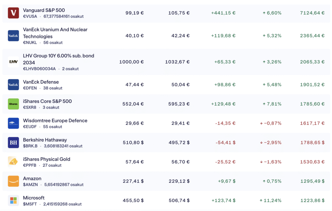Open LHV Group 10Y 6.00% sub. bond
Image resolution: width=332 pixels, height=211 pixels.
[x=58, y=59]
